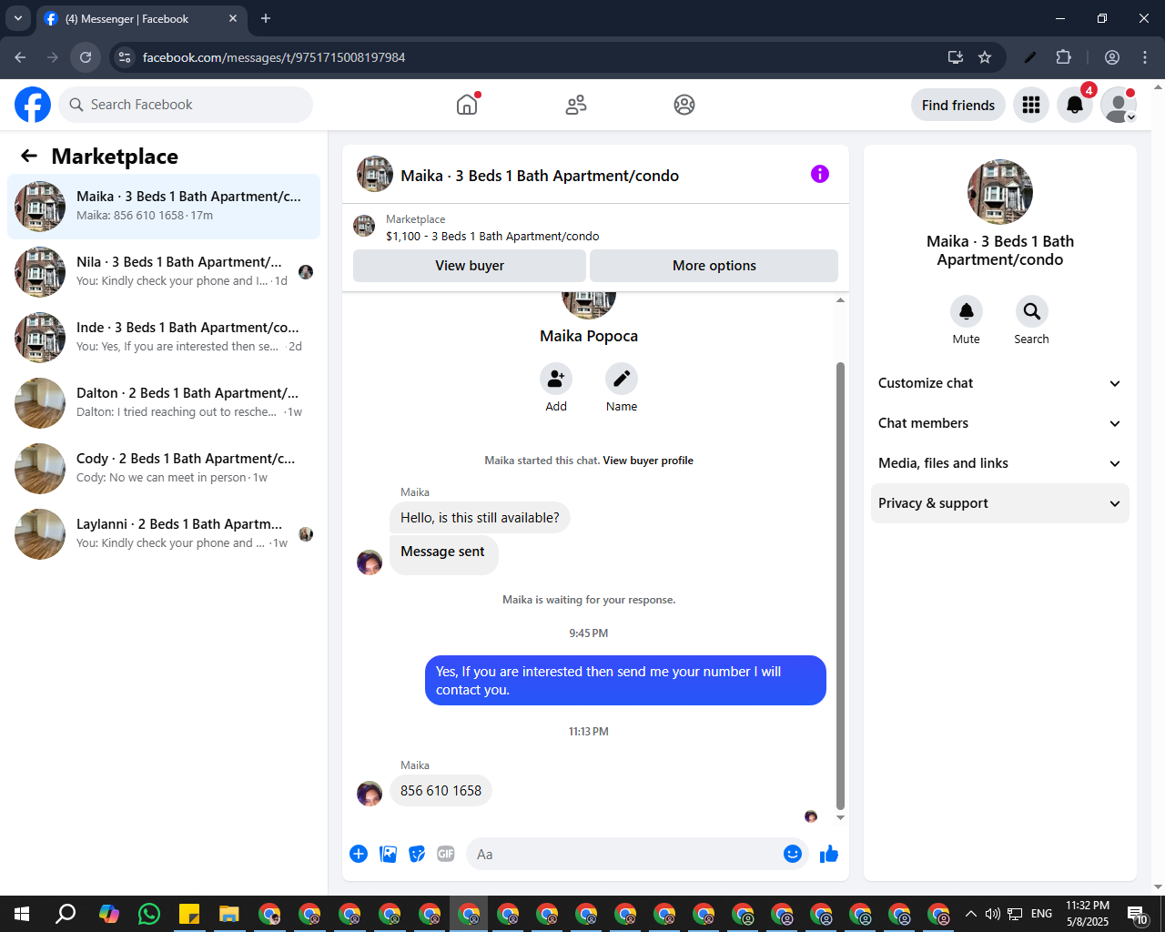1165x932 pixels.
Task: Open the notifications bell icon
Action: pyautogui.click(x=1075, y=105)
